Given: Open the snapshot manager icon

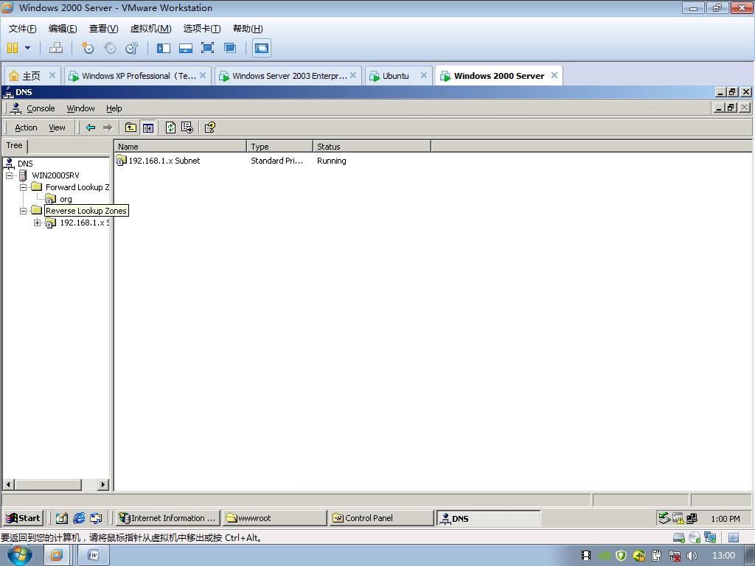Looking at the screenshot, I should (x=131, y=48).
